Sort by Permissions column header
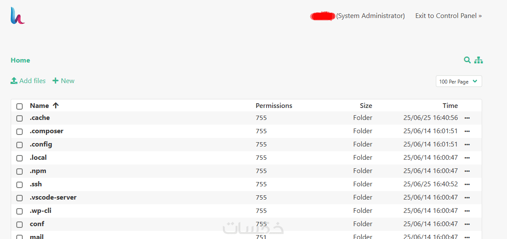 (x=274, y=105)
